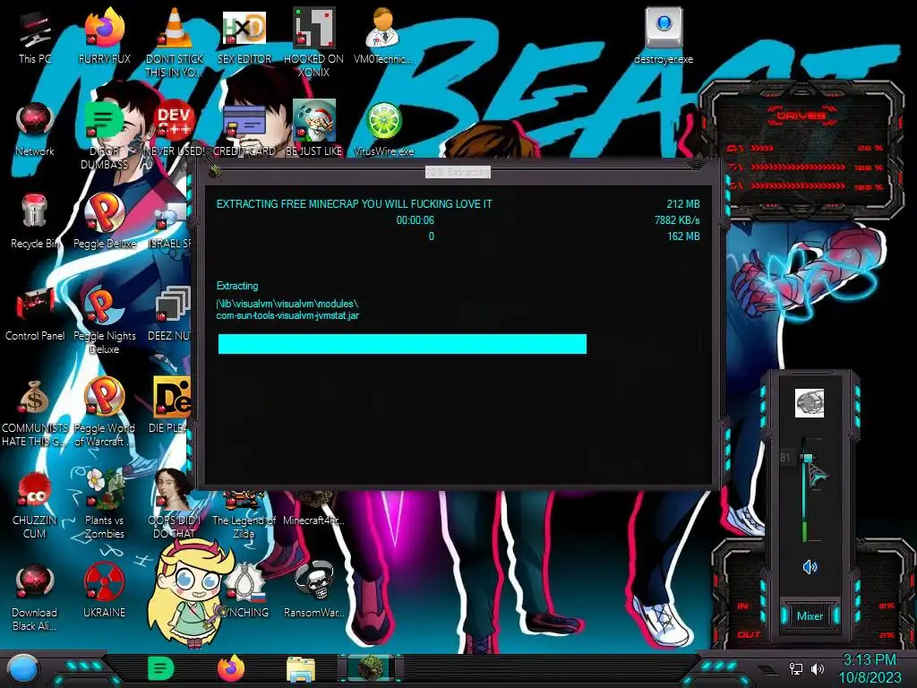Viewport: 917px width, 688px height.
Task: Open the Download Black Ali shortcut
Action: click(35, 597)
